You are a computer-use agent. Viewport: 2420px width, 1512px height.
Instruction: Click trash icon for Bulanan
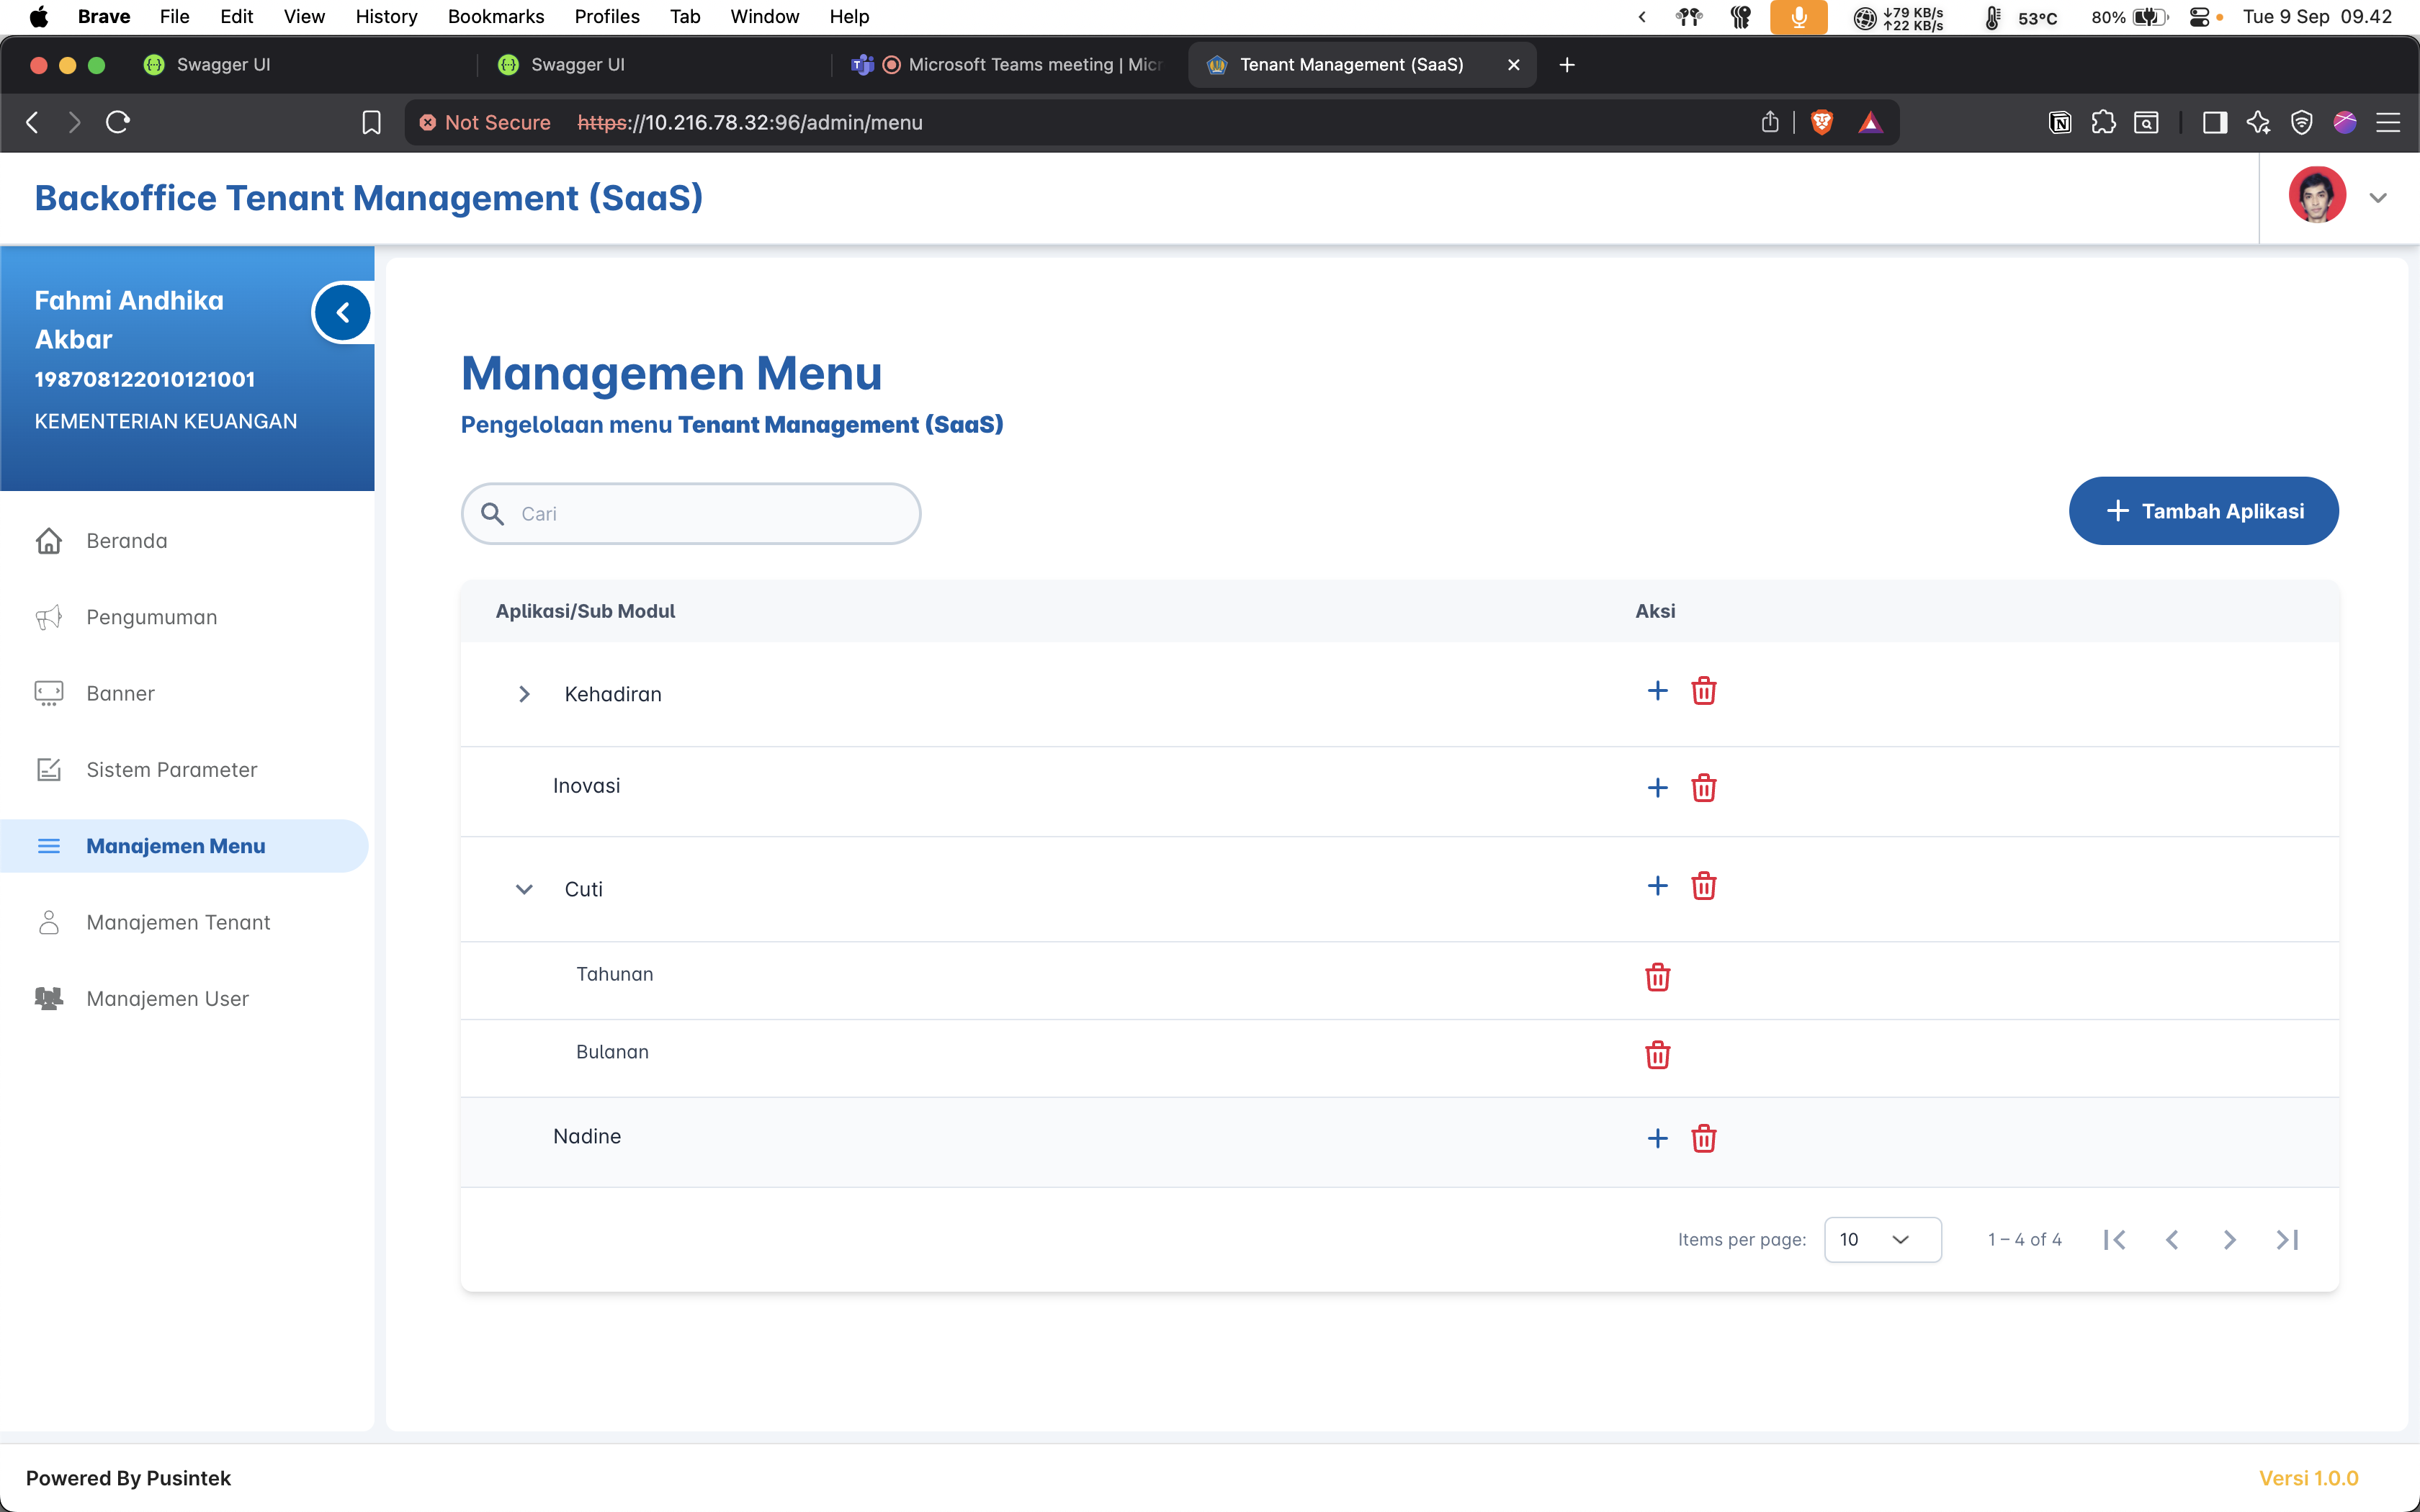[1657, 1055]
